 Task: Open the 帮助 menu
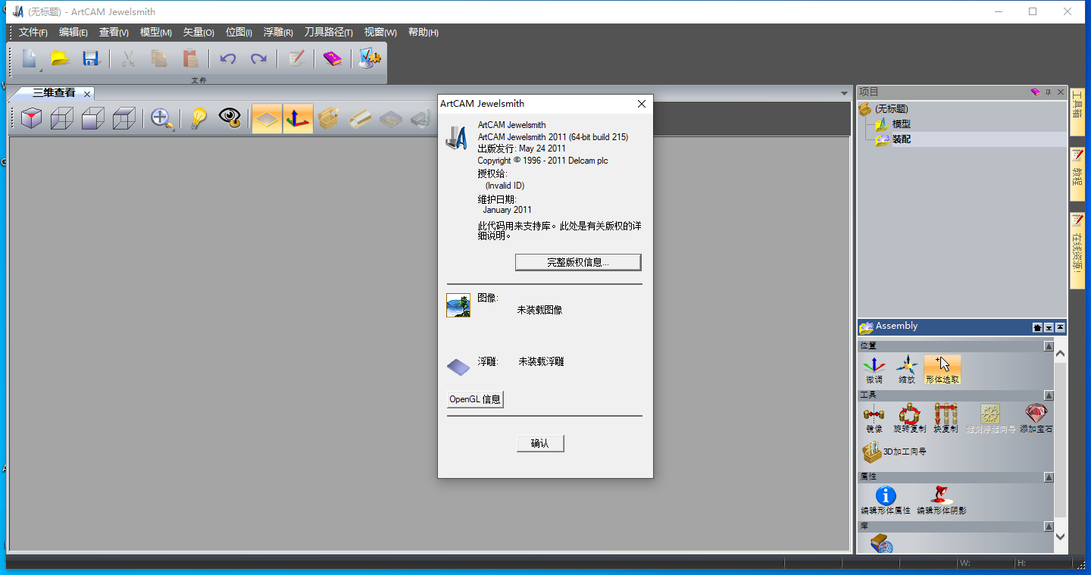(x=424, y=32)
